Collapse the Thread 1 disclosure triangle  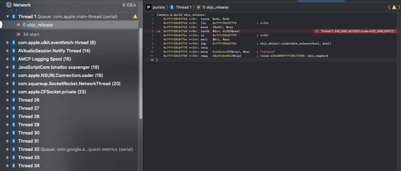8,16
